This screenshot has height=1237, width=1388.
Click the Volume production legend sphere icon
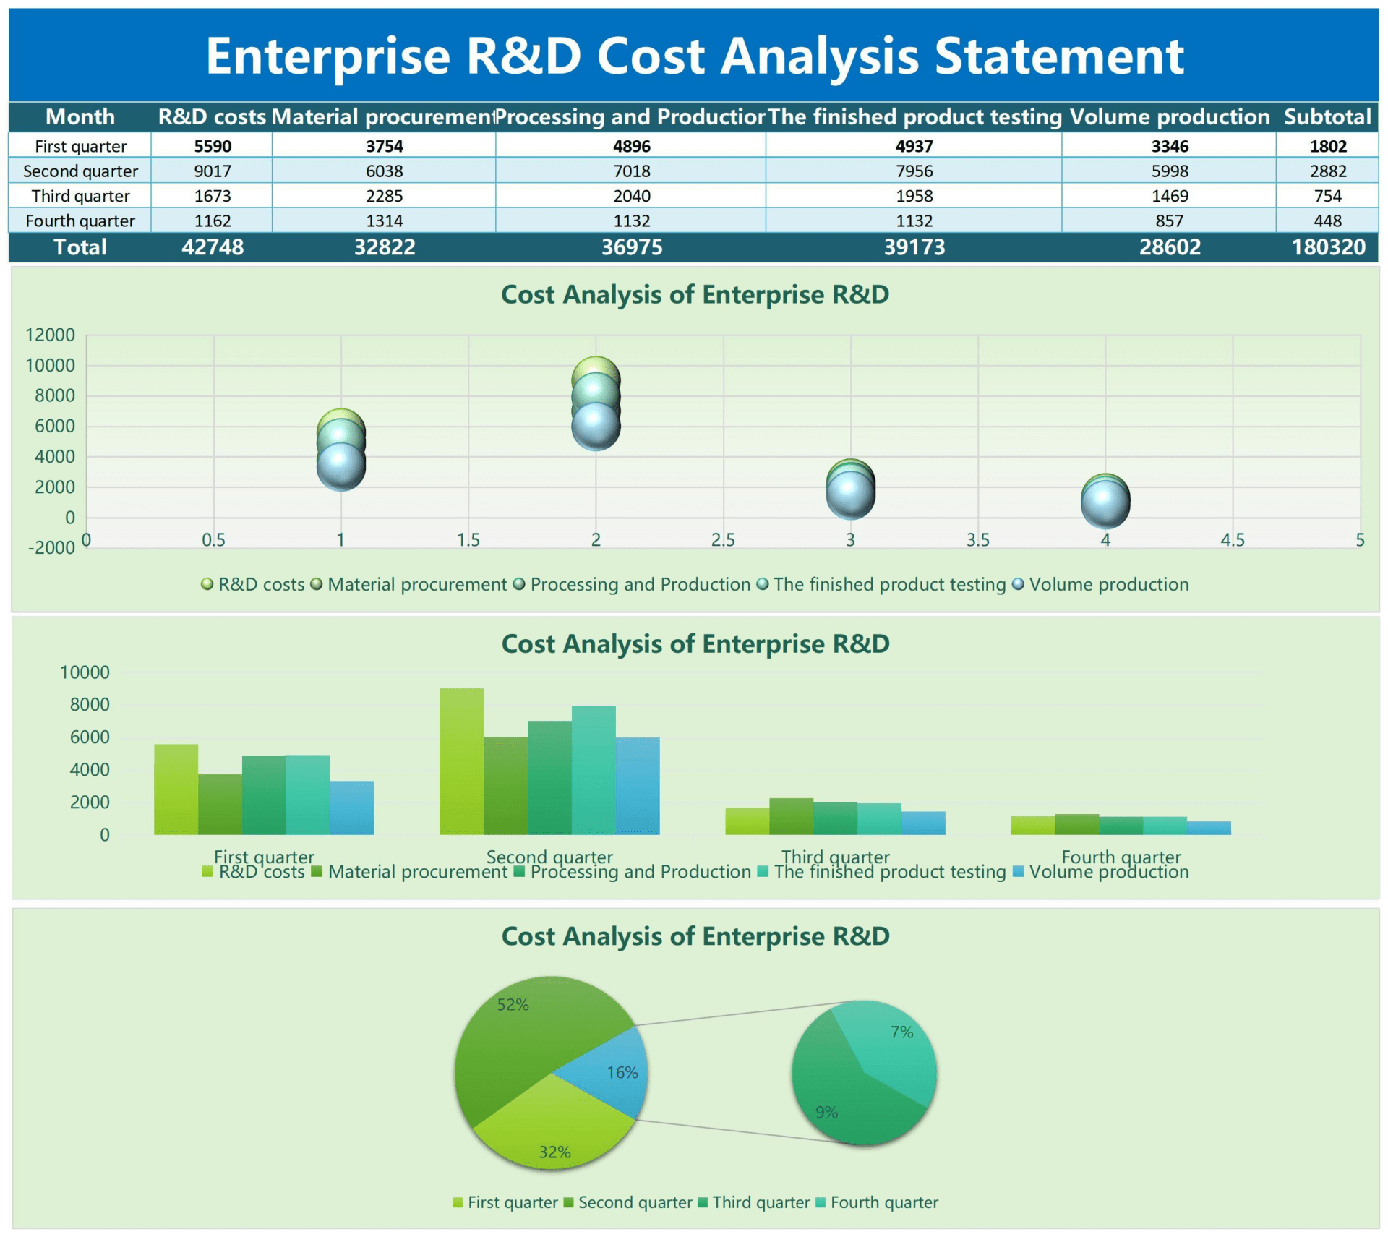click(x=1019, y=584)
